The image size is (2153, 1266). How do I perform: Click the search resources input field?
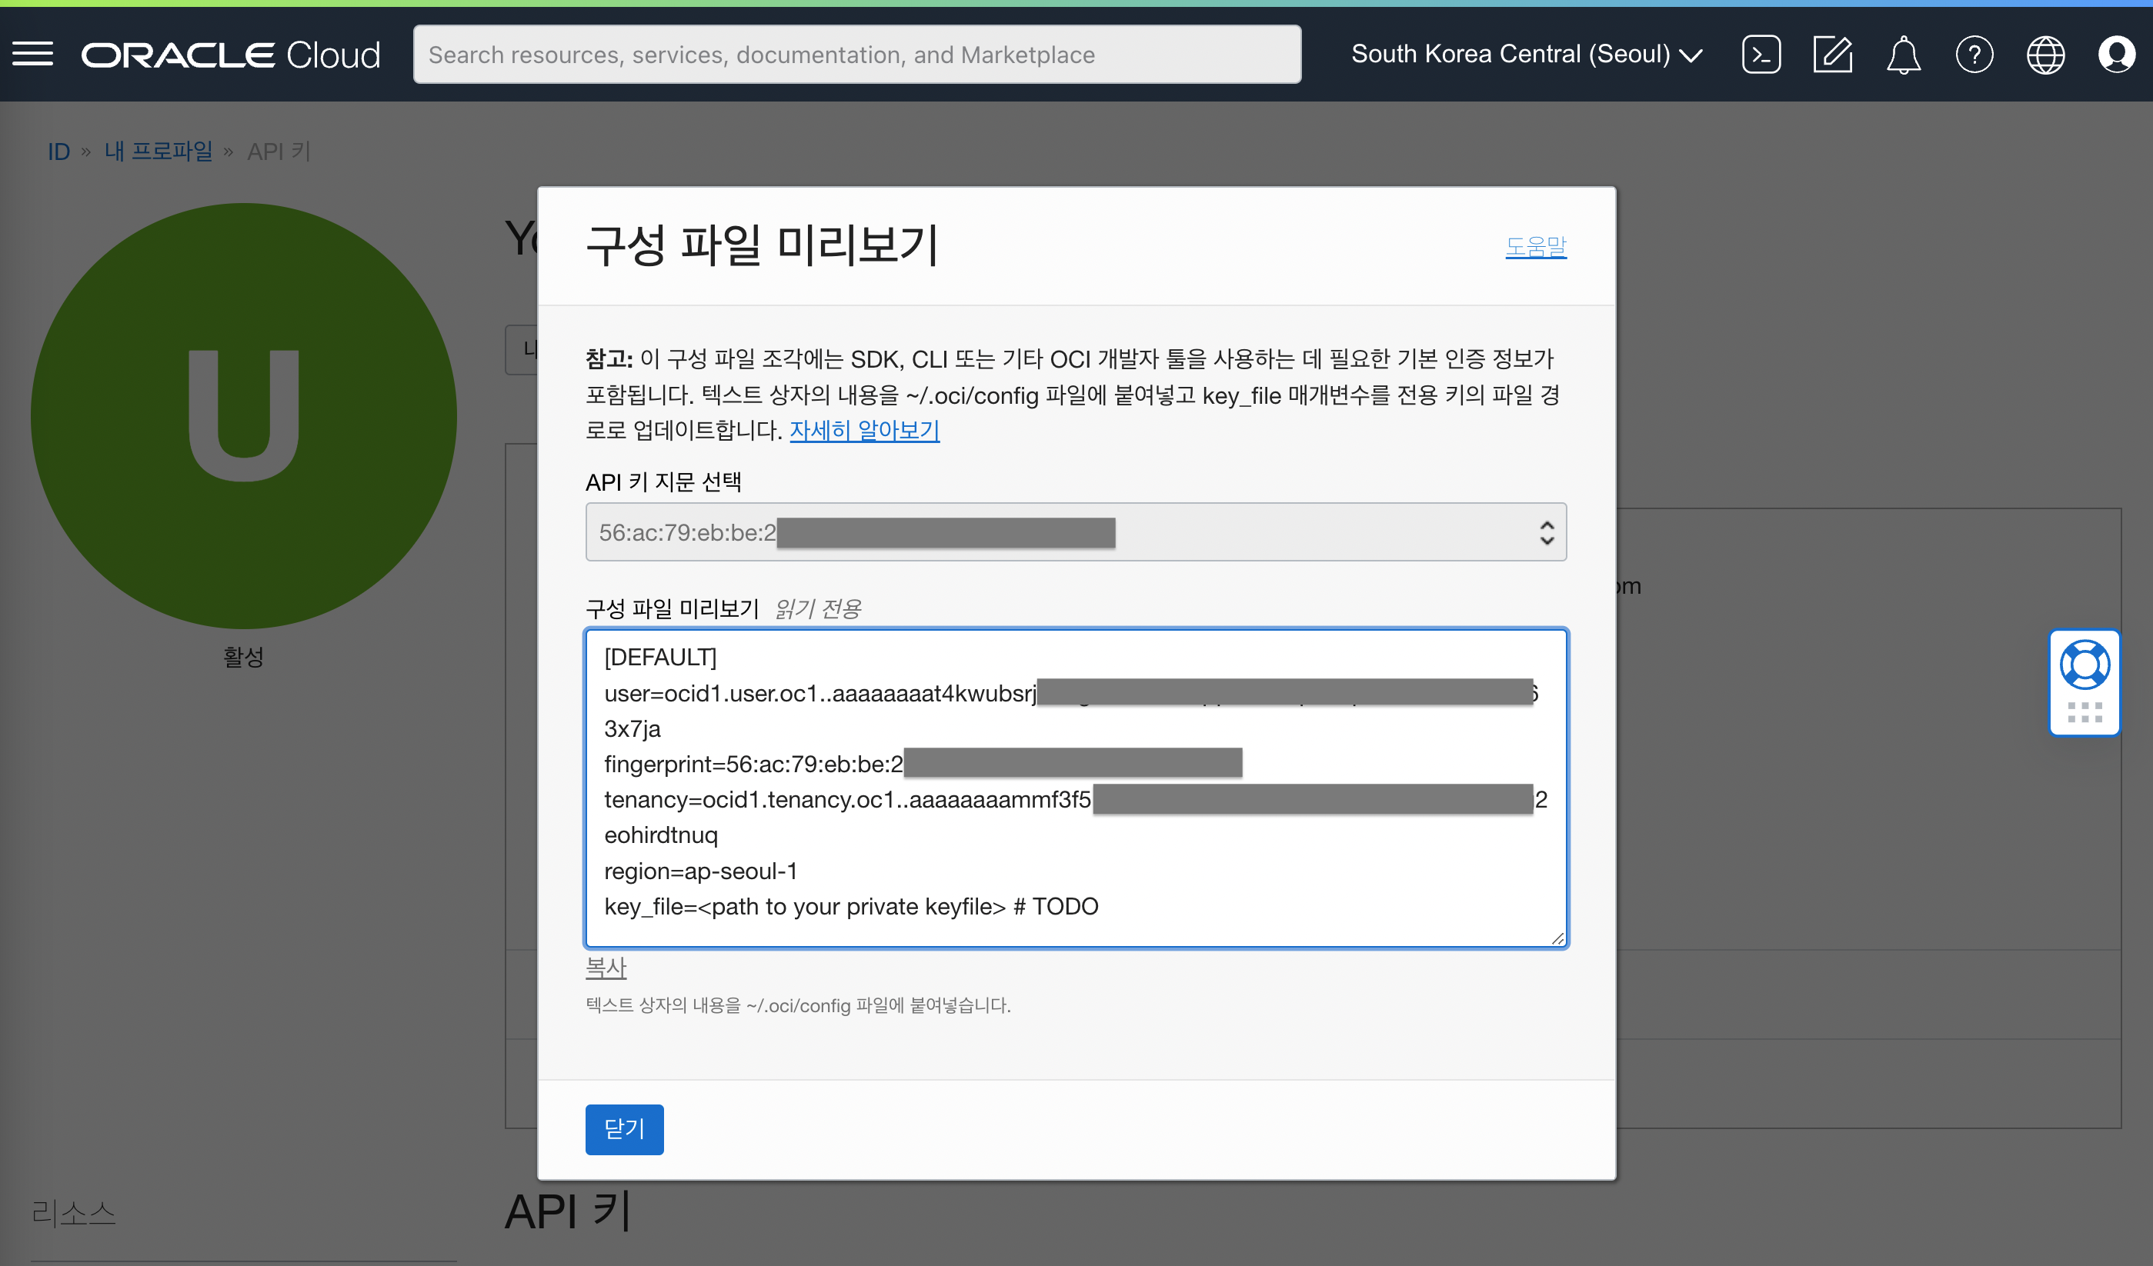coord(857,55)
